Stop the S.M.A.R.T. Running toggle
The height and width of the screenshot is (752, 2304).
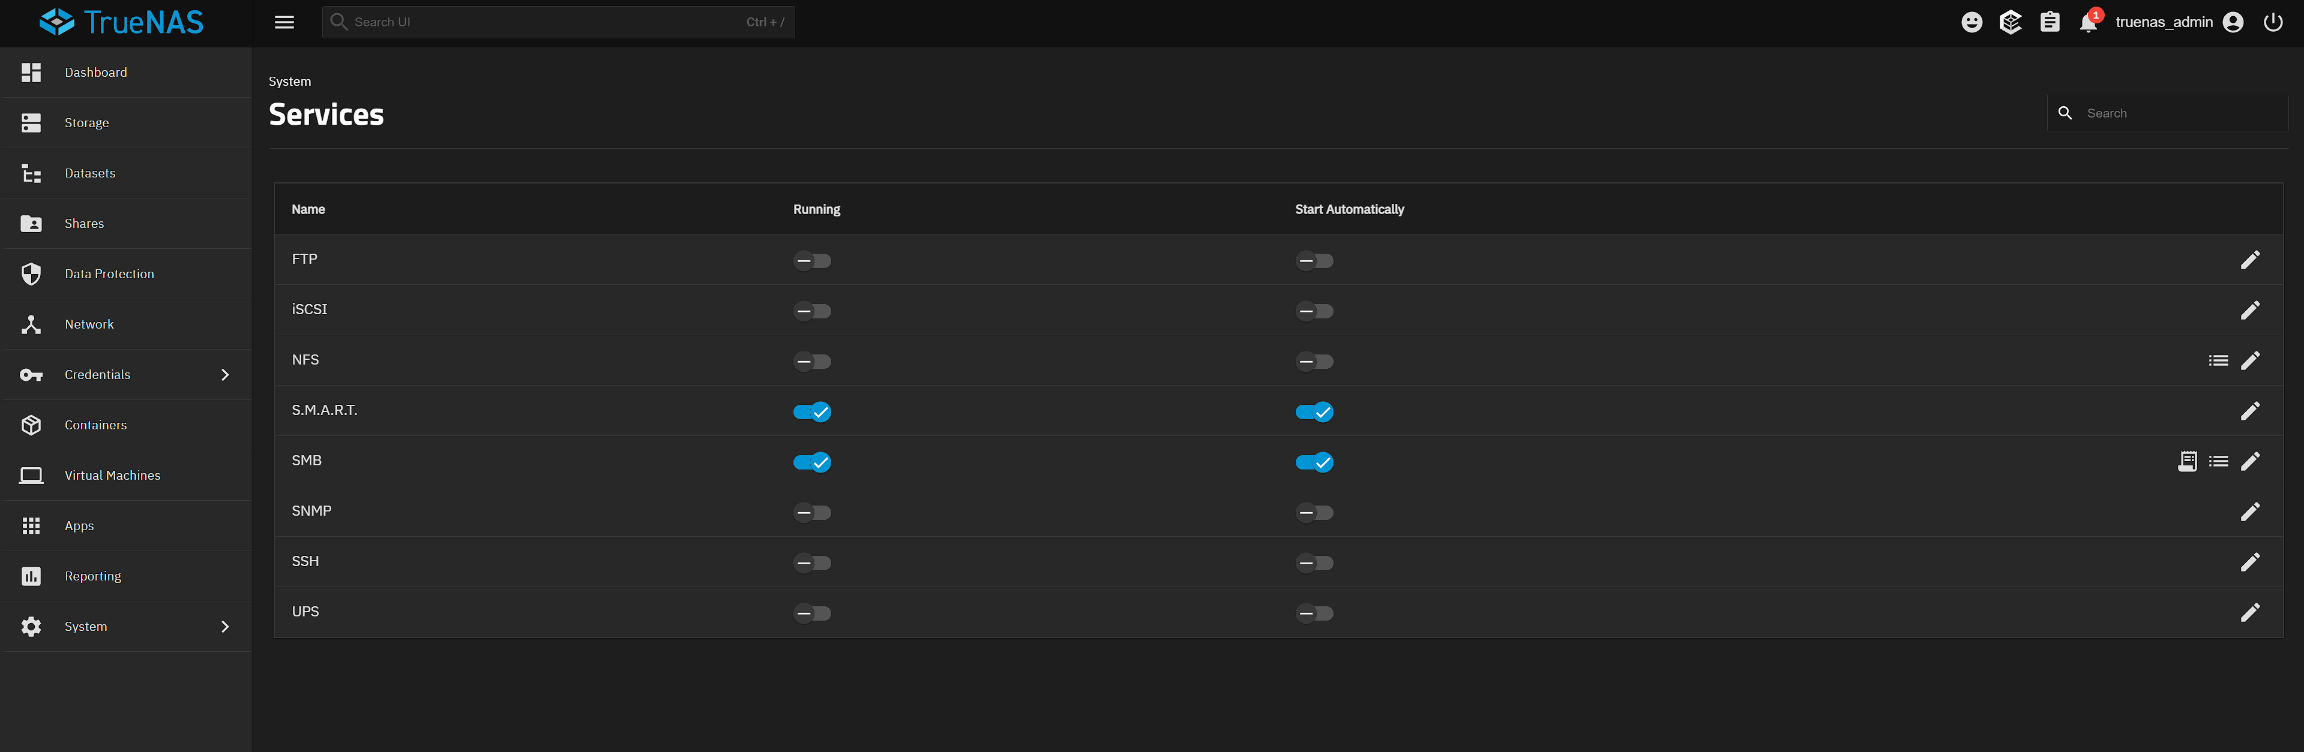(812, 412)
